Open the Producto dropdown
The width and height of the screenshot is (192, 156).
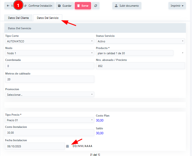pos(134,53)
